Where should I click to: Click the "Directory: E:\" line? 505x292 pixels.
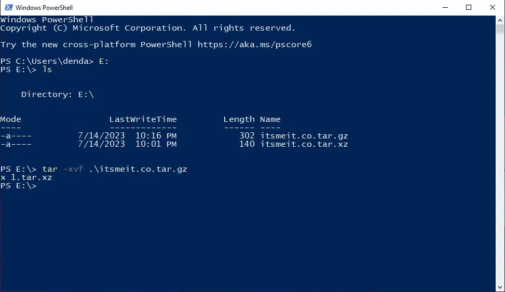[57, 94]
